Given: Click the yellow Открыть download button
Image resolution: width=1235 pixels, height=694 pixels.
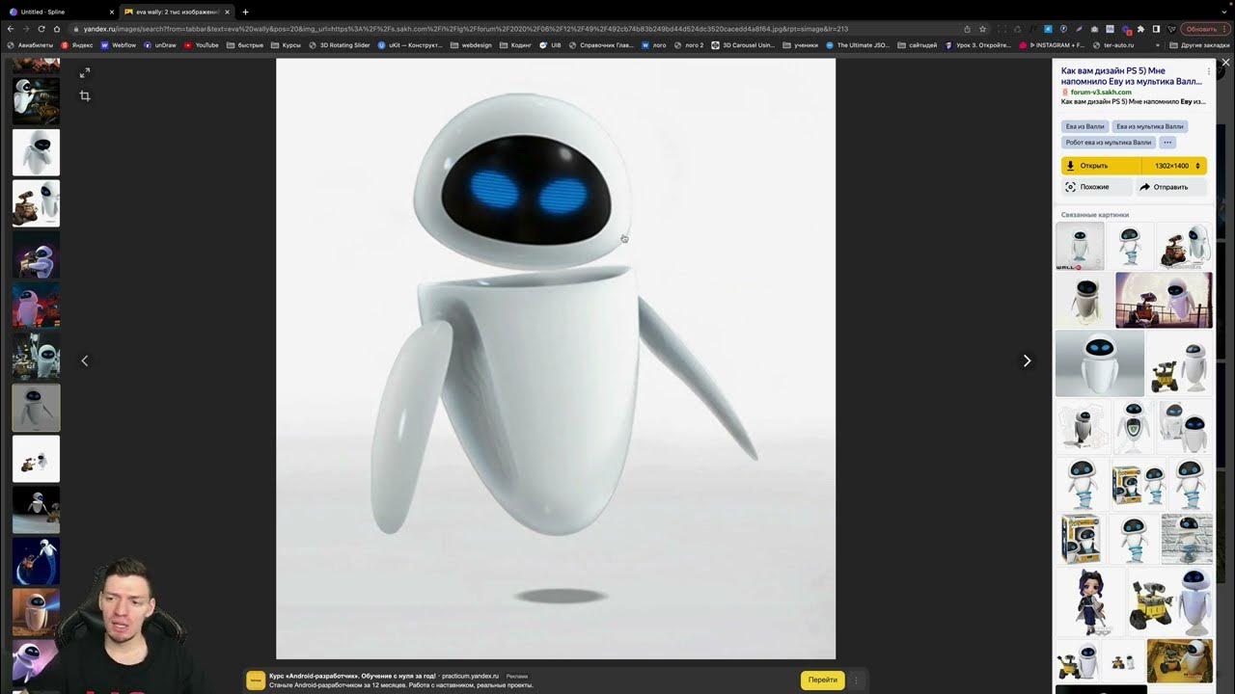Looking at the screenshot, I should pos(1101,166).
